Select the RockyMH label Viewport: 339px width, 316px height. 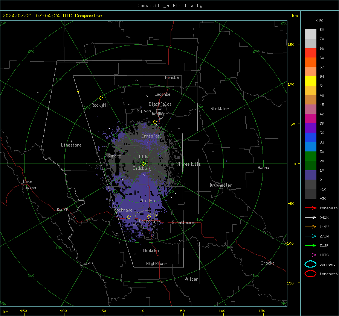coord(99,105)
